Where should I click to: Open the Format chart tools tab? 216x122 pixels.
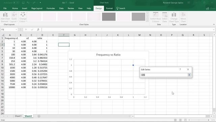pyautogui.click(x=109, y=8)
